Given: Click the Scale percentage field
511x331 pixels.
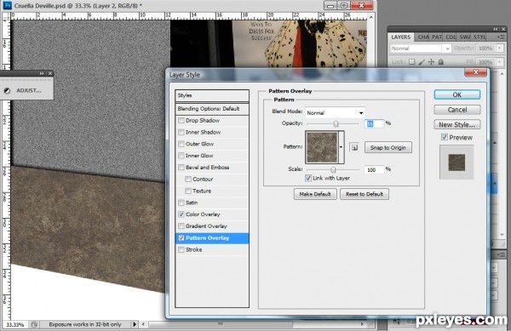Looking at the screenshot, I should 374,169.
